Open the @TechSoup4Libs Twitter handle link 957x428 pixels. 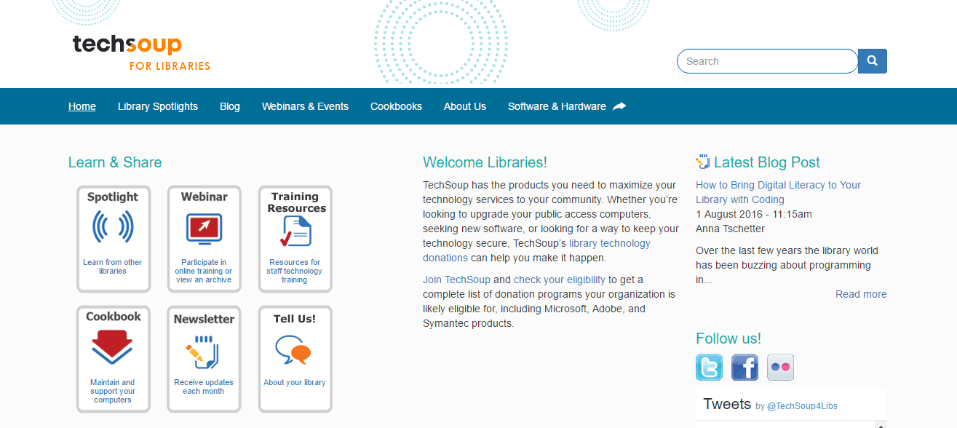803,406
